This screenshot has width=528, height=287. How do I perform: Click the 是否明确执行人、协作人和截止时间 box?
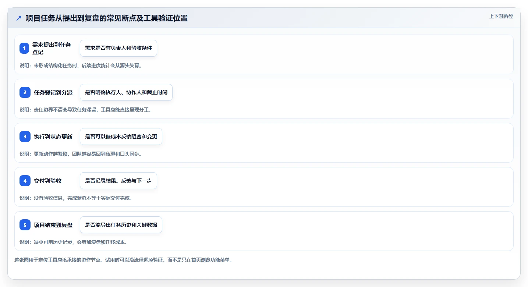pos(126,92)
